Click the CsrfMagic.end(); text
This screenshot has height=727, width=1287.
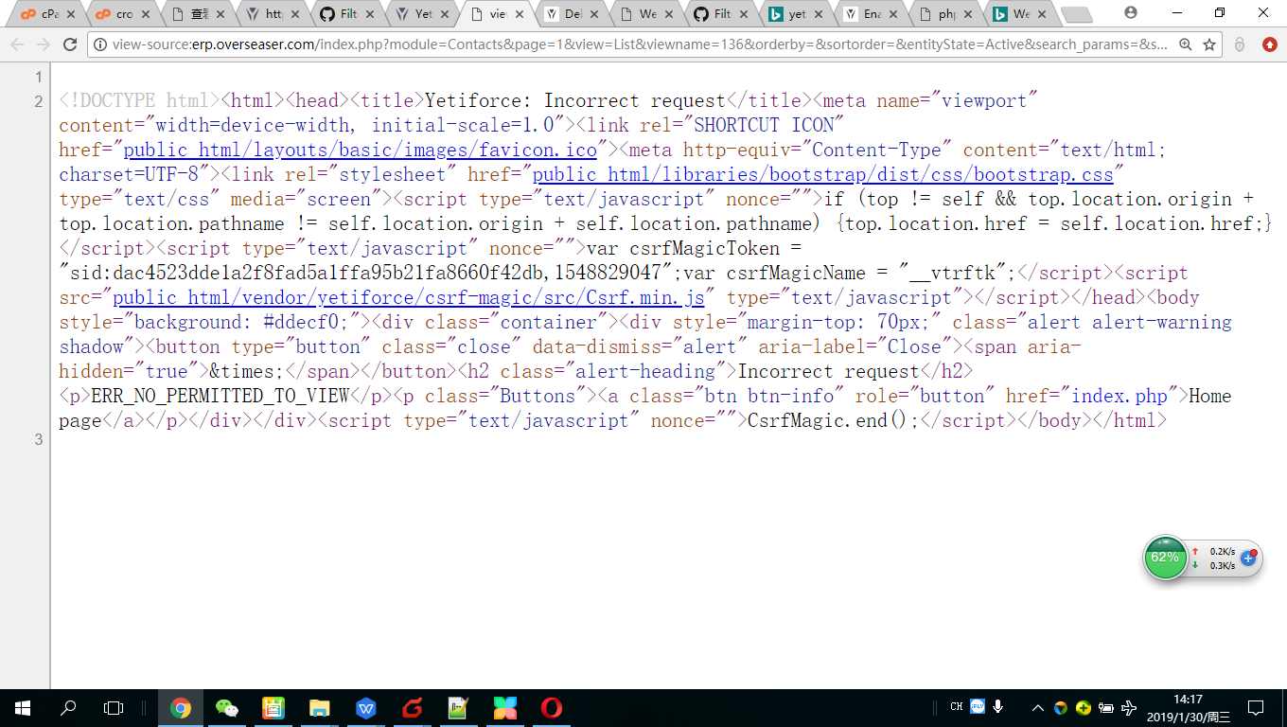click(834, 420)
